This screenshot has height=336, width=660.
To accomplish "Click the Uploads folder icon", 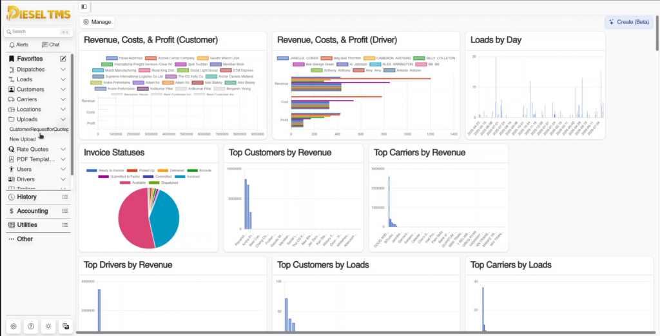I will pos(12,119).
